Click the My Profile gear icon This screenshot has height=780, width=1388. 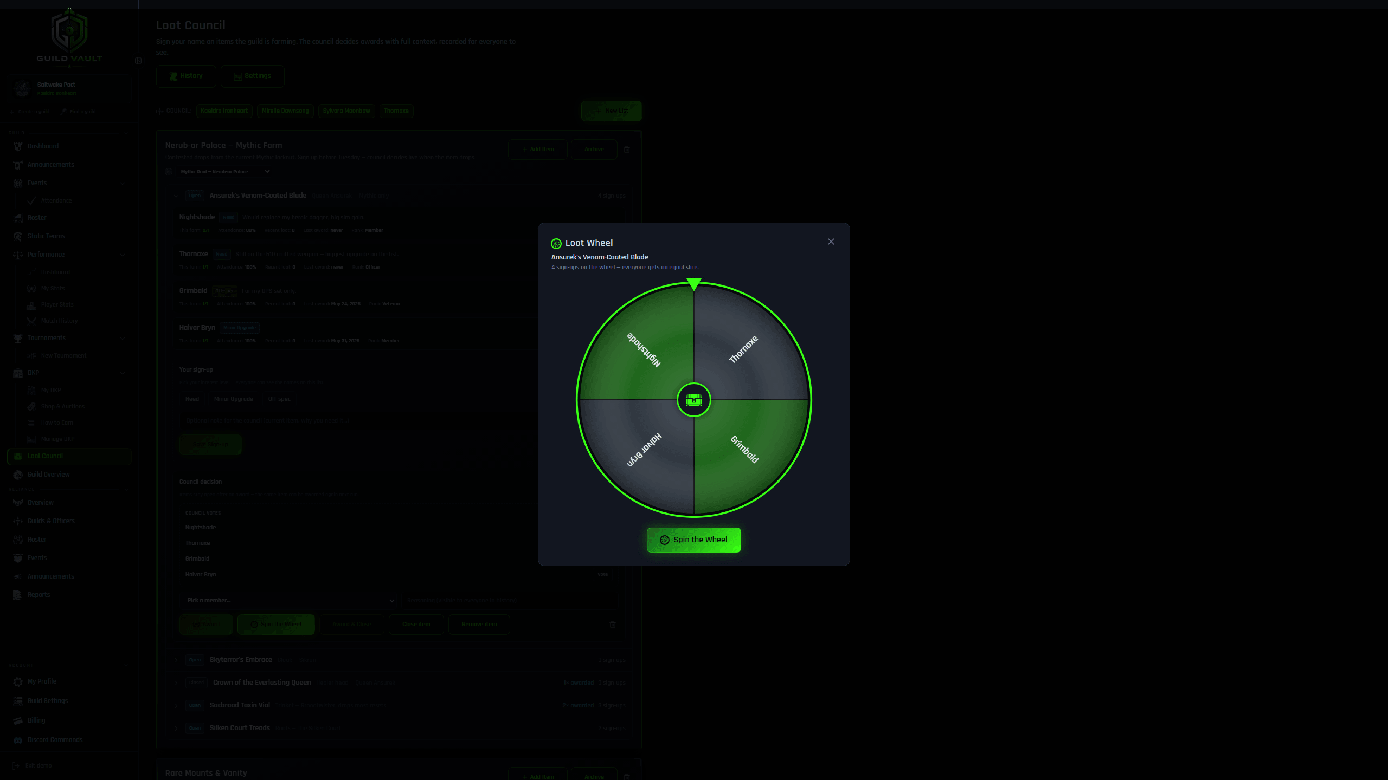18,681
